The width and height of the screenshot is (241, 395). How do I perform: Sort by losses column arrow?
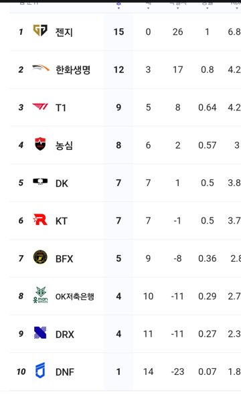tap(148, 8)
